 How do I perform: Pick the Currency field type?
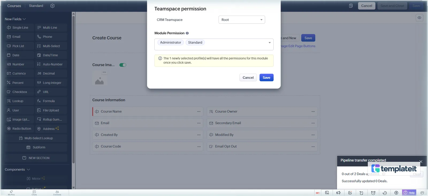[x=20, y=73]
